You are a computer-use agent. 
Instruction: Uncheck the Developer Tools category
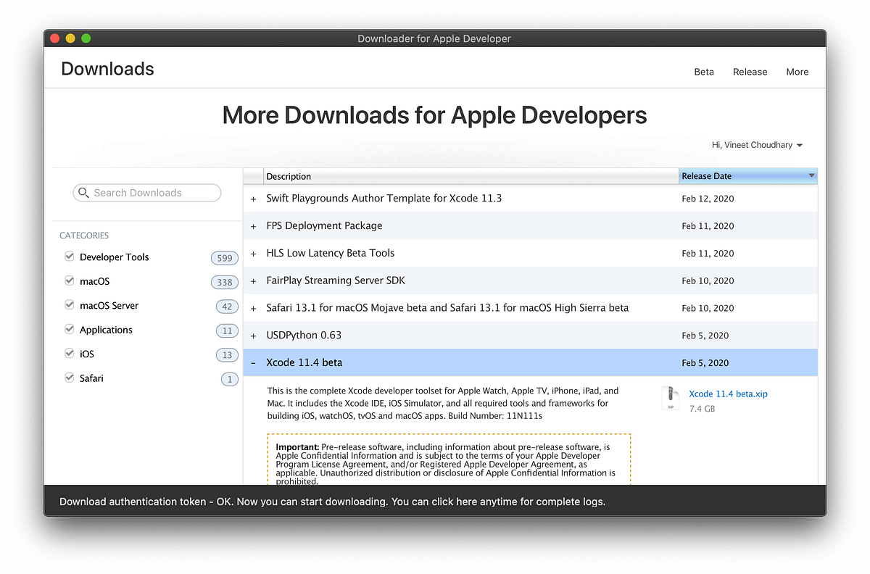(69, 256)
